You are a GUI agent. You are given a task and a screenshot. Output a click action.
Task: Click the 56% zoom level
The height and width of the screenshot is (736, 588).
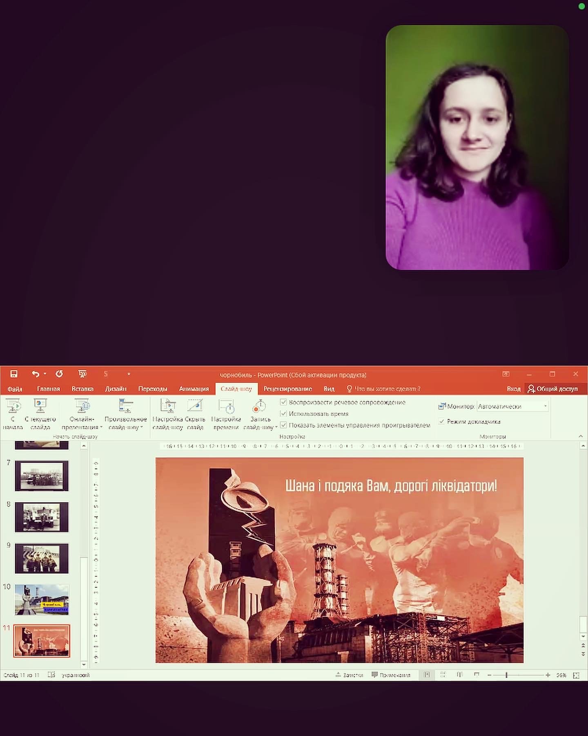(x=561, y=675)
